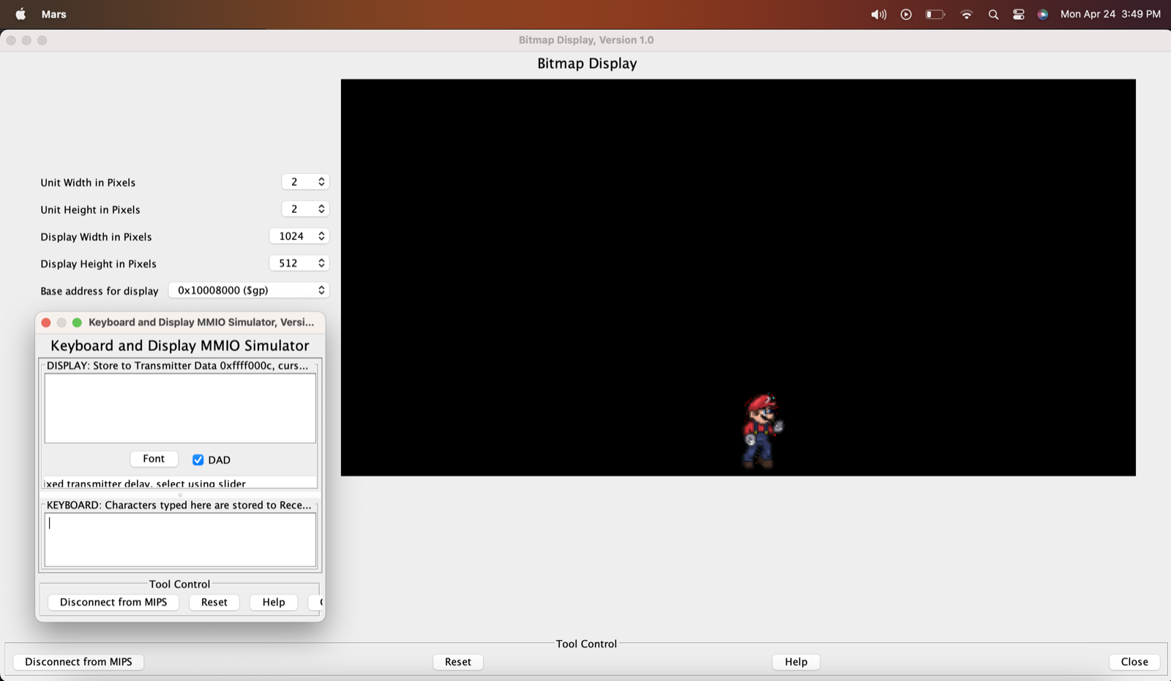Image resolution: width=1171 pixels, height=681 pixels.
Task: Open date and time in the menu bar
Action: tap(1110, 14)
